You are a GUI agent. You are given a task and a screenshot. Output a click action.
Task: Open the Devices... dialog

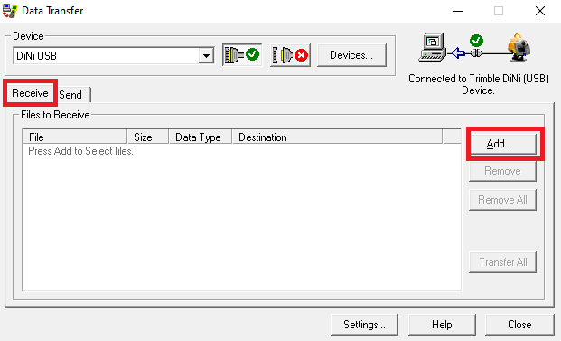coord(351,55)
